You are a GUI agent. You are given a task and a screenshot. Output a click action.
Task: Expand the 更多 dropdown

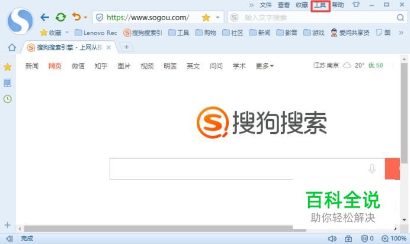[265, 66]
